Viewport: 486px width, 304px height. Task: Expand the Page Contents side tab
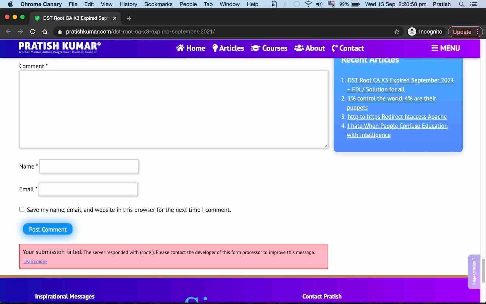474,272
